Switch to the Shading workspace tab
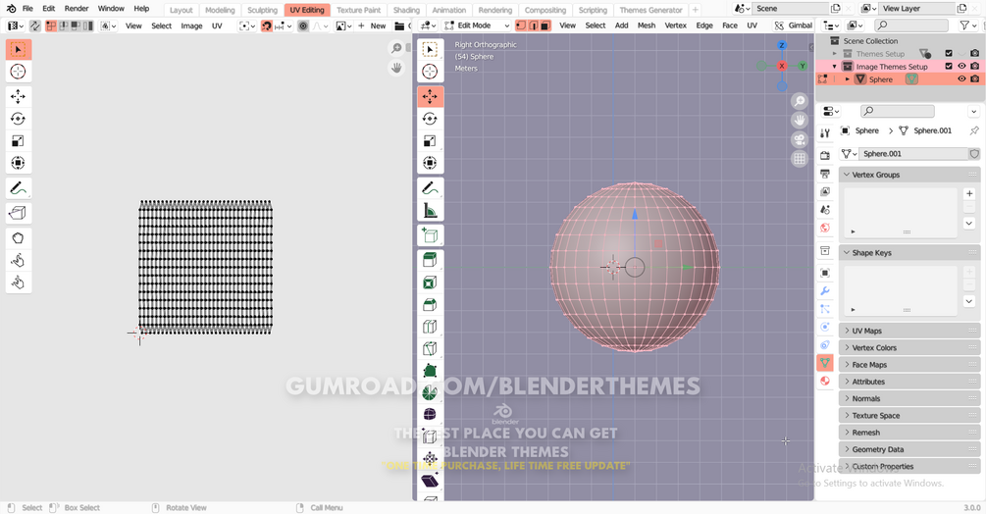986x514 pixels. (x=406, y=10)
